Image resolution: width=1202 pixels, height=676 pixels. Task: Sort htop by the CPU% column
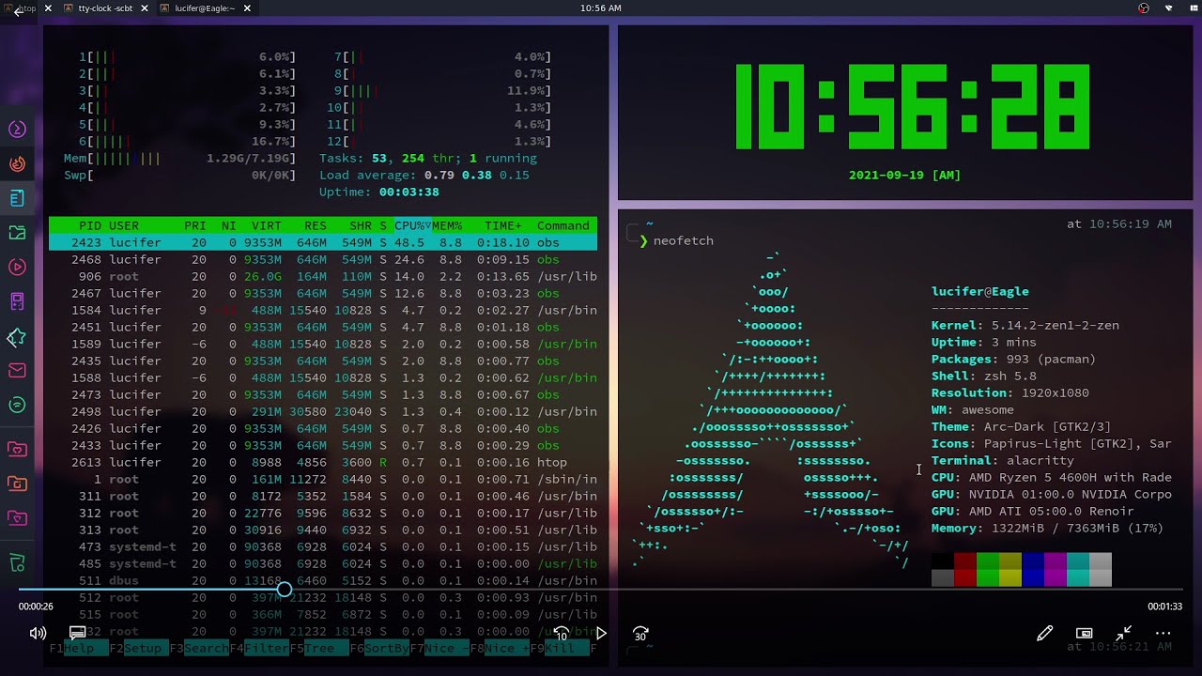[x=412, y=225]
